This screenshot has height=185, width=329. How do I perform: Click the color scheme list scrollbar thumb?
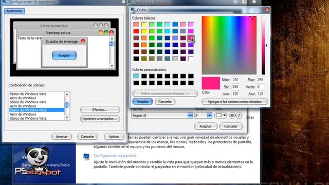[67, 105]
